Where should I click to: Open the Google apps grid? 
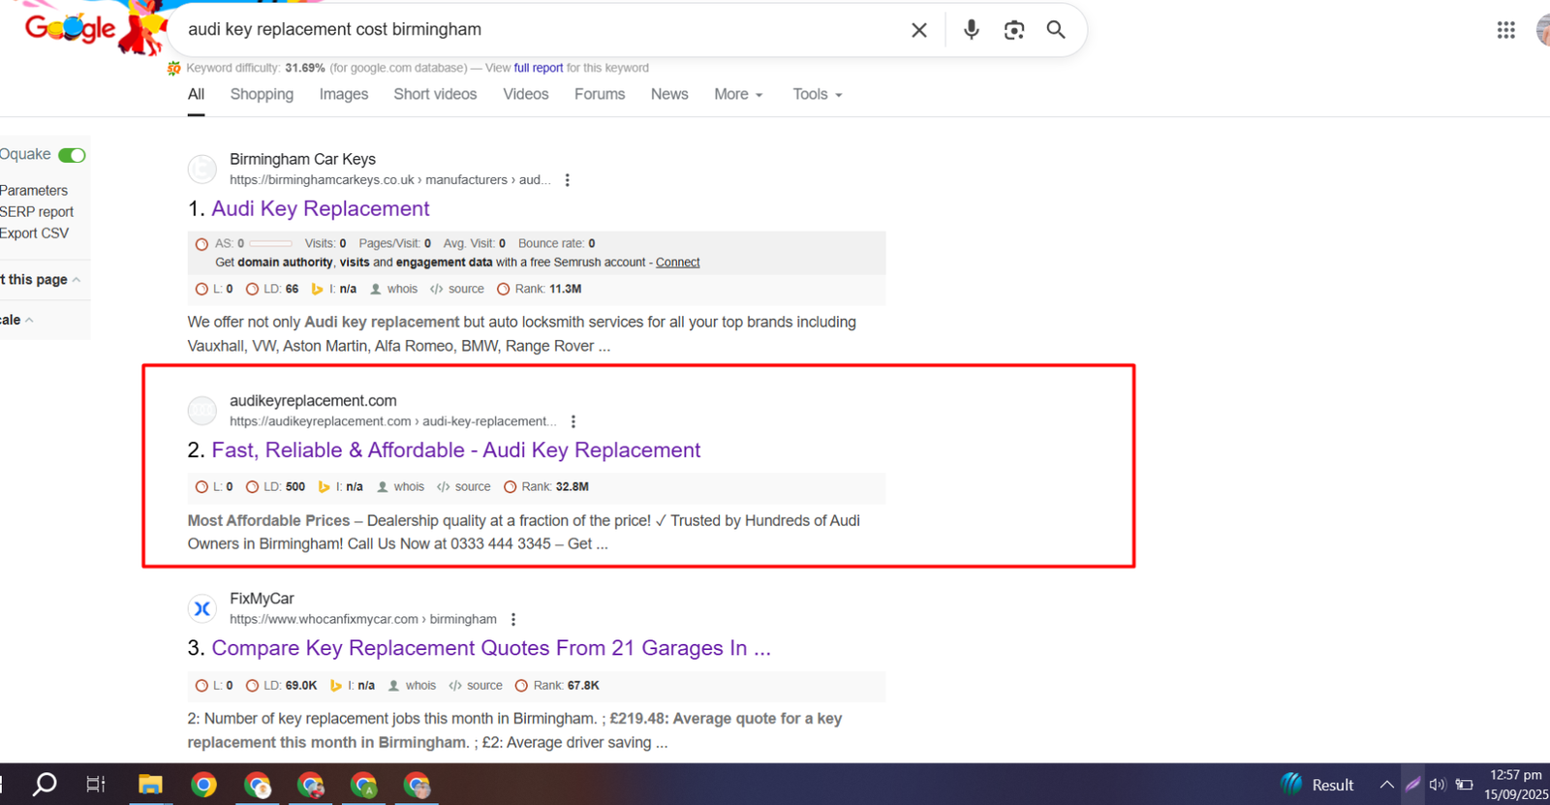(x=1505, y=30)
